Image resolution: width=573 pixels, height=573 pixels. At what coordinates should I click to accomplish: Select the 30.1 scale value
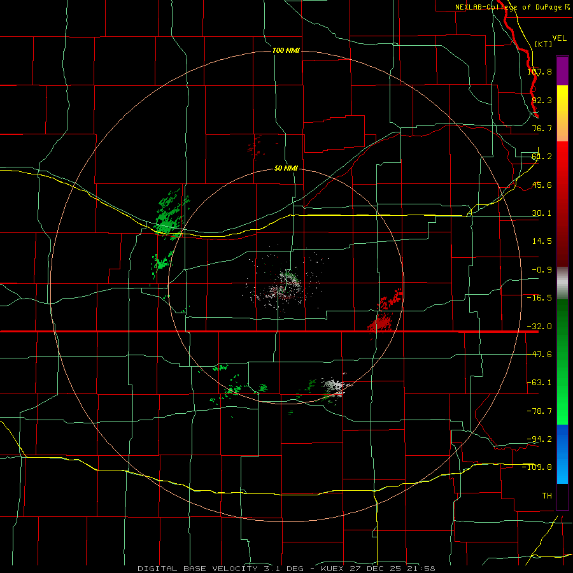point(542,213)
